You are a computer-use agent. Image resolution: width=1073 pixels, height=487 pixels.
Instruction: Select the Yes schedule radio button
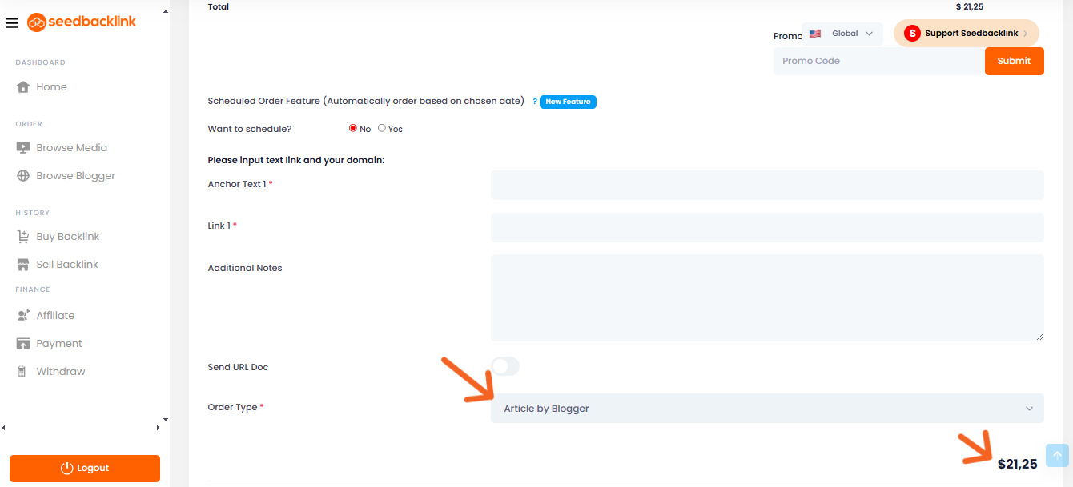[x=382, y=128]
